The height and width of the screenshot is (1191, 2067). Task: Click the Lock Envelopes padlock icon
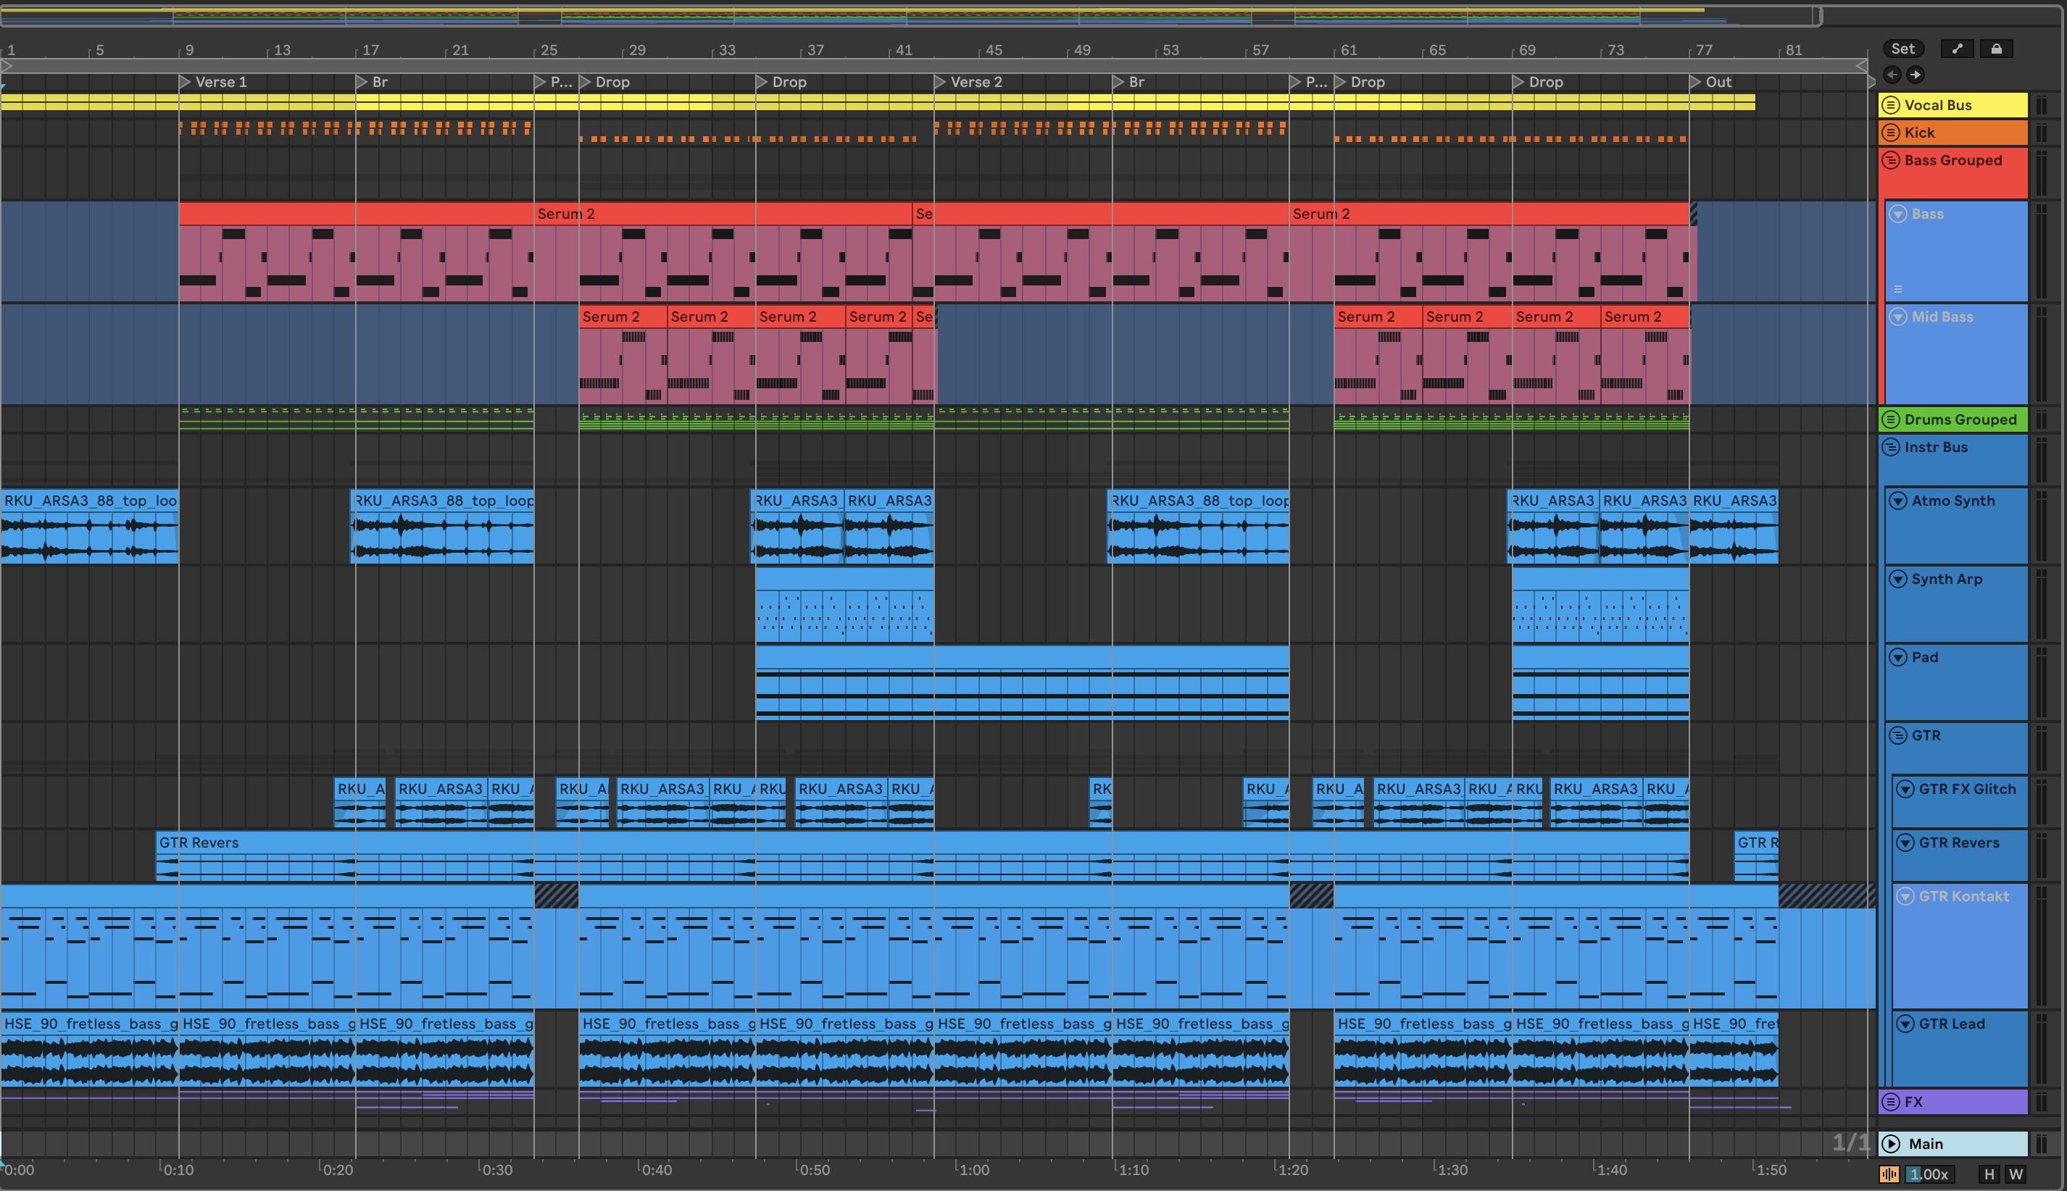tap(1996, 49)
